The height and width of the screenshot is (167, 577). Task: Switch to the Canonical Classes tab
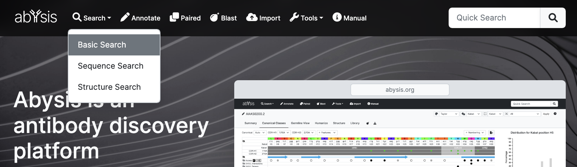pos(274,123)
